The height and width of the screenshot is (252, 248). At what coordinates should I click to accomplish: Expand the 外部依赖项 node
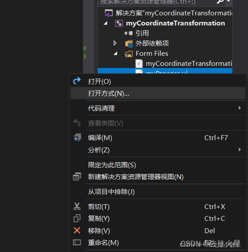[x=115, y=43]
